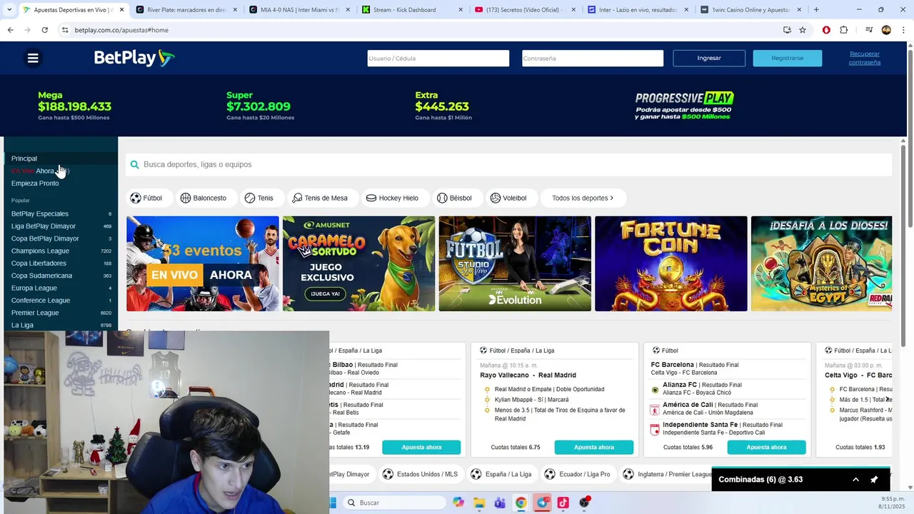914x514 pixels.
Task: Click Apuesta ahora for Rayo Vallecano - Real Madrid
Action: [x=594, y=448]
